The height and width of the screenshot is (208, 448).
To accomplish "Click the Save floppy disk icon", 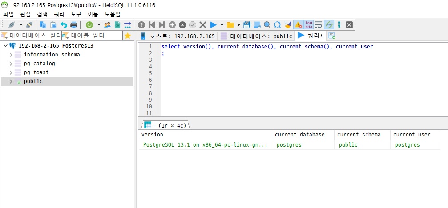I will tap(246, 25).
